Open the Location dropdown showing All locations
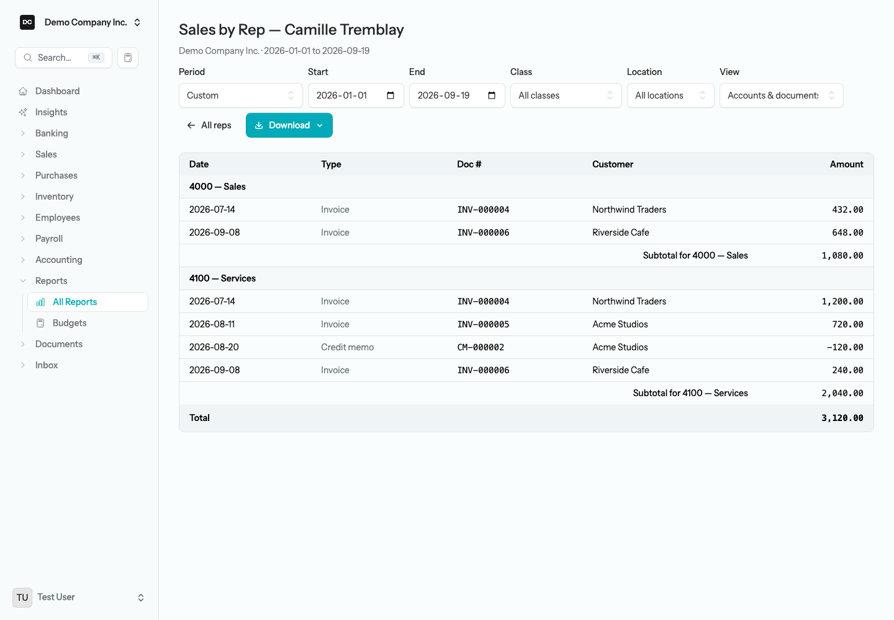 tap(670, 95)
